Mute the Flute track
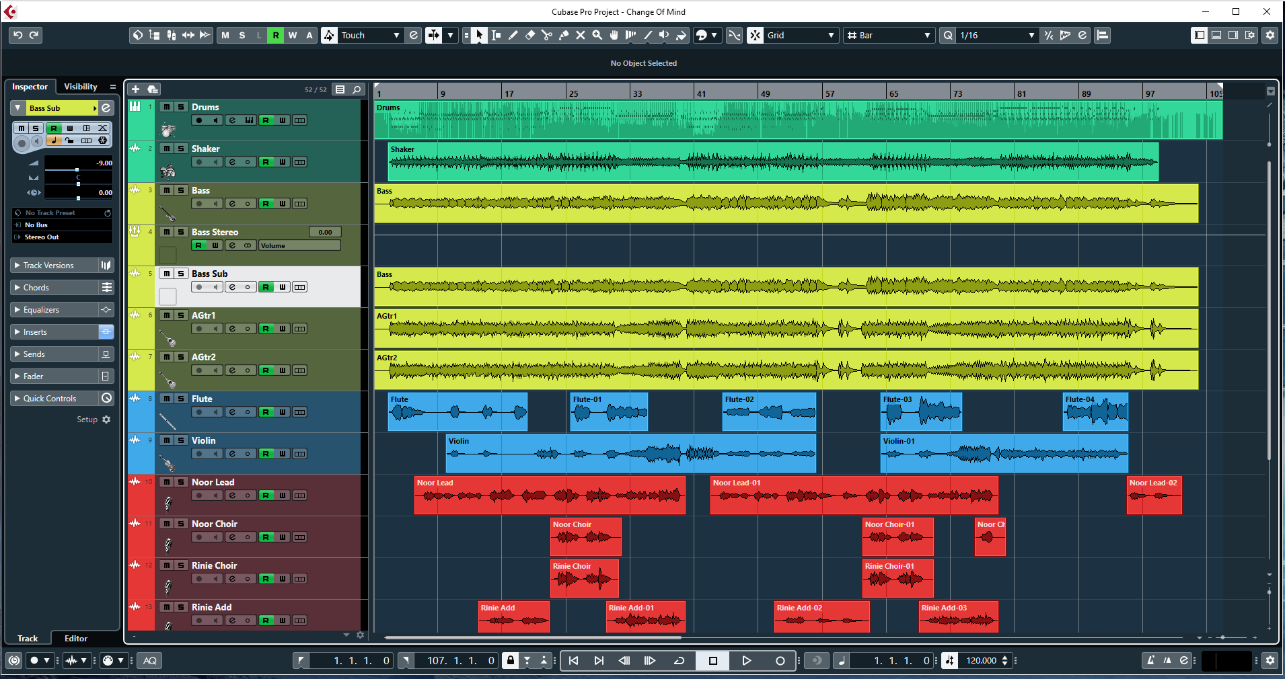This screenshot has width=1285, height=679. pos(166,399)
